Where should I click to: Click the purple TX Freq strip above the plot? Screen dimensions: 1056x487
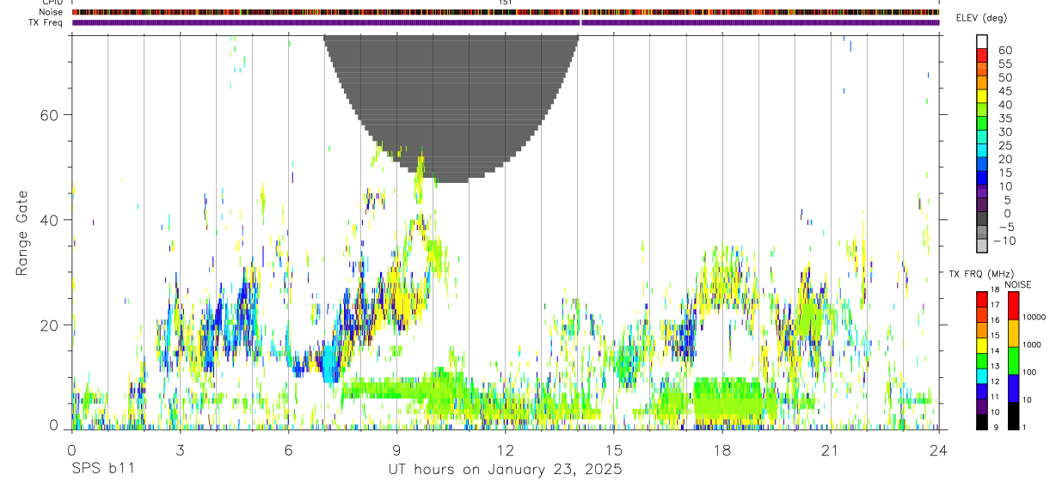pos(506,22)
